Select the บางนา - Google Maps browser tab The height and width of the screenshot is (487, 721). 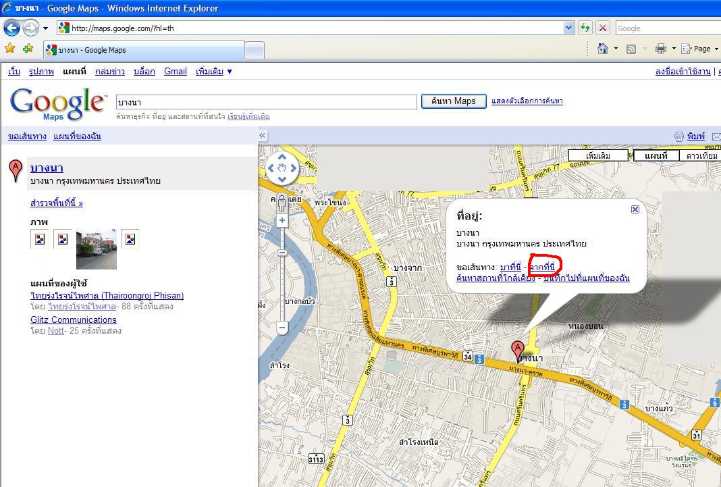144,50
